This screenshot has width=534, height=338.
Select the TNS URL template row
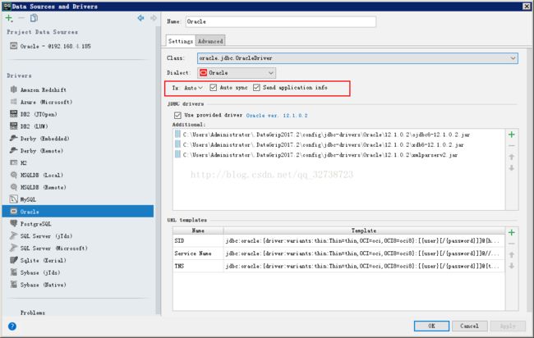[x=338, y=267]
